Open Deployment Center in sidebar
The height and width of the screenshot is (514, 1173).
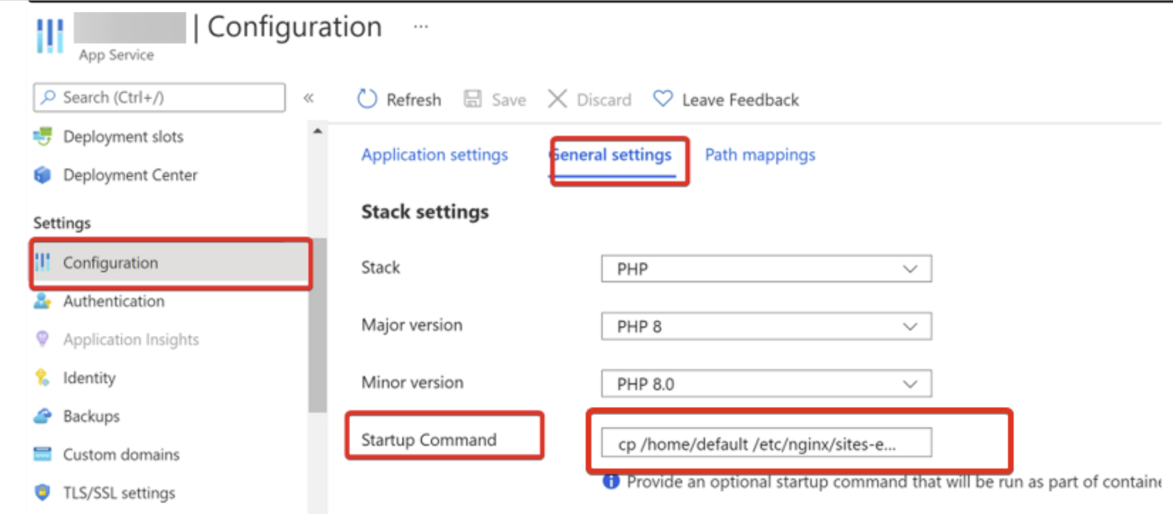pos(130,175)
